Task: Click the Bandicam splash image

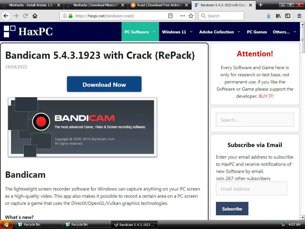Action: [x=83, y=127]
